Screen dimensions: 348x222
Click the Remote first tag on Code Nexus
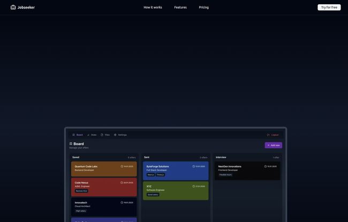point(81,191)
